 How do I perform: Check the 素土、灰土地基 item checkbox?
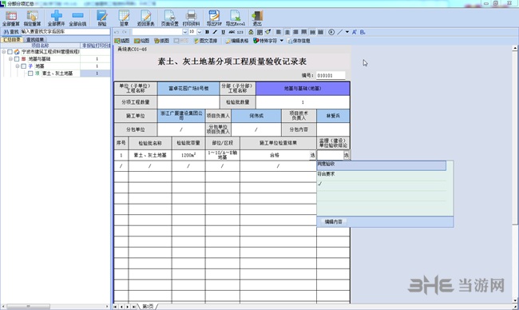[30, 74]
